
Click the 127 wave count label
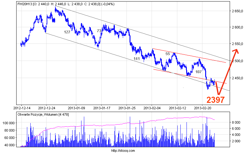pyautogui.click(x=67, y=32)
